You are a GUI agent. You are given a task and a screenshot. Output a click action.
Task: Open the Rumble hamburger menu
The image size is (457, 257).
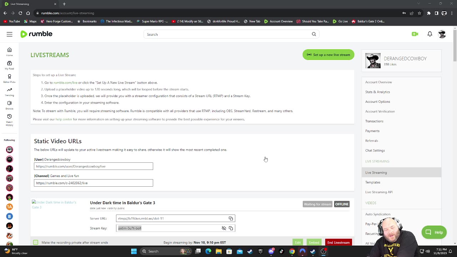(x=10, y=34)
